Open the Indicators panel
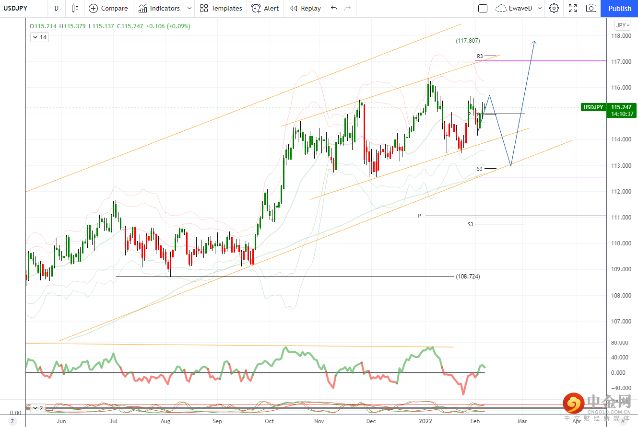 [159, 8]
